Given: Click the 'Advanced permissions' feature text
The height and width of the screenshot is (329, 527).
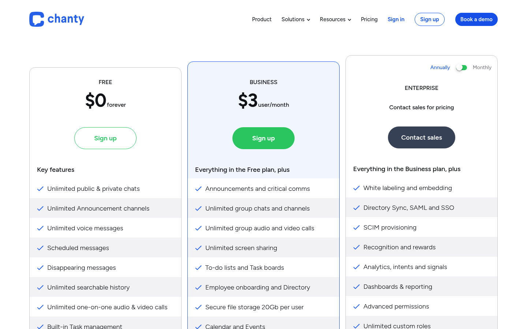Looking at the screenshot, I should (396, 306).
